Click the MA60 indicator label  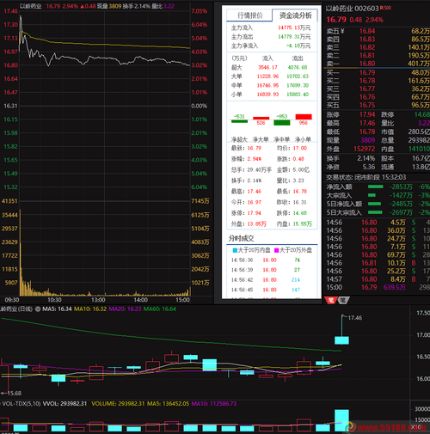(x=159, y=309)
